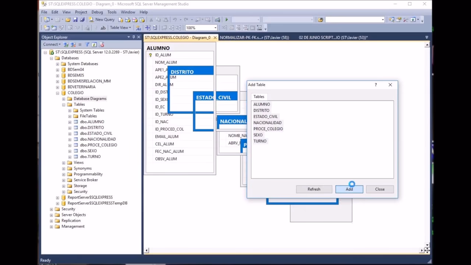Open the Project menu
Screen dimensions: 471x265
(x=81, y=12)
